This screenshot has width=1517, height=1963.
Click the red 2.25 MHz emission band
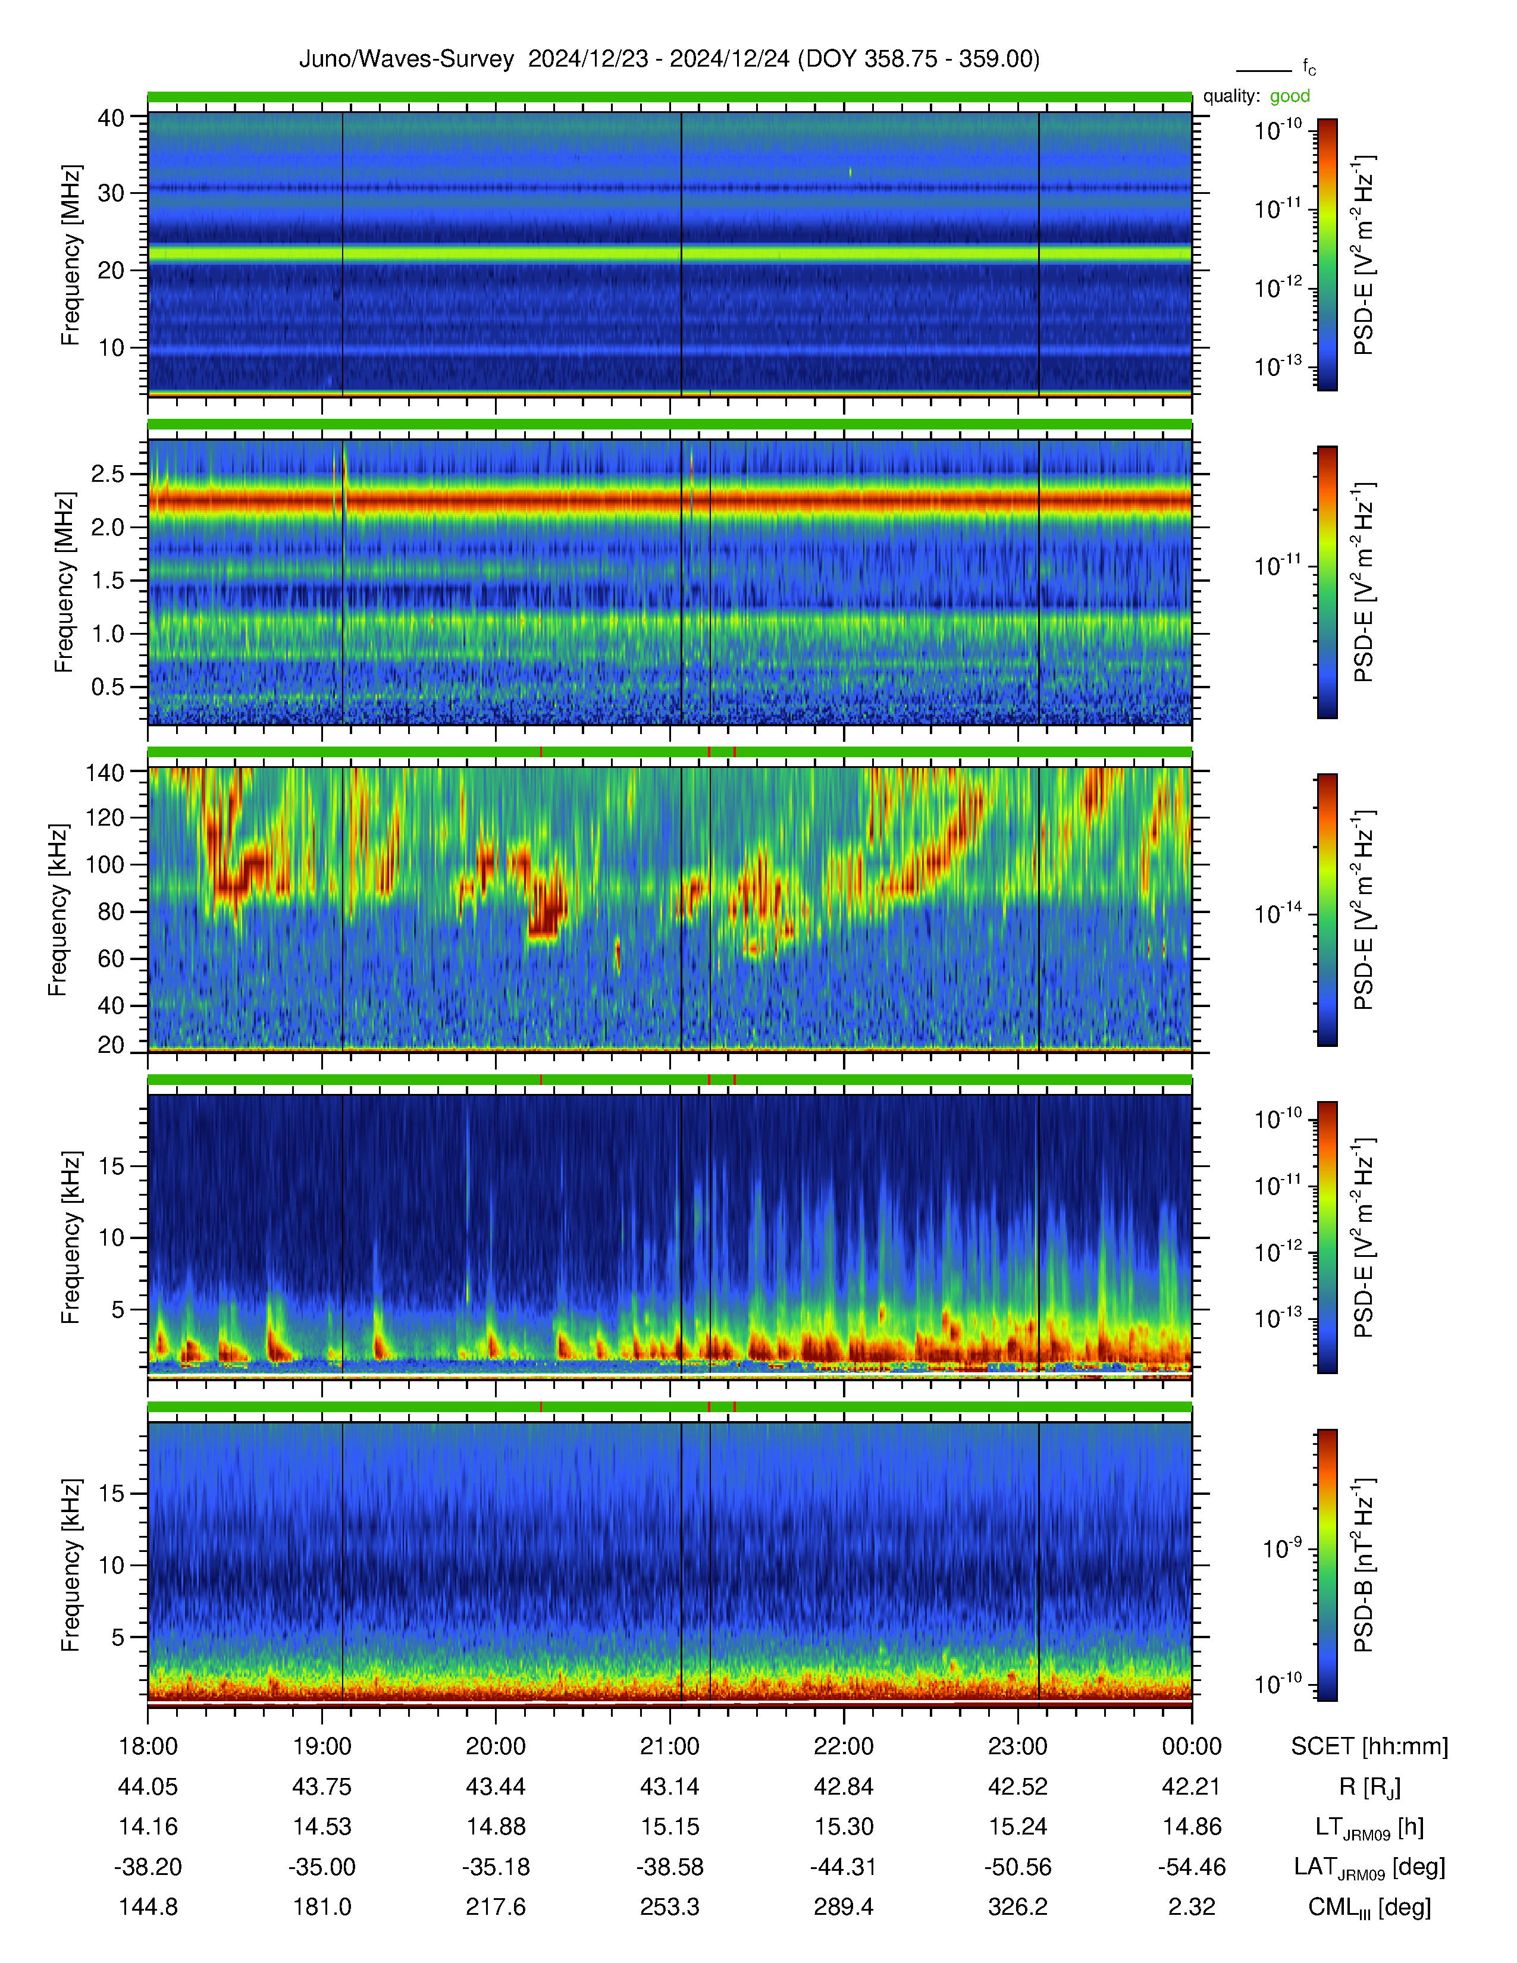(x=669, y=500)
